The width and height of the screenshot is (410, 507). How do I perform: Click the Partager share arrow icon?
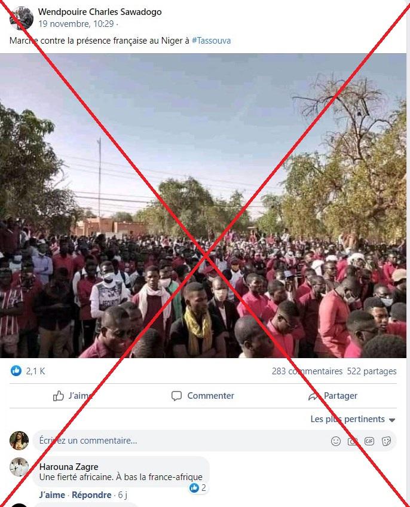coord(313,396)
